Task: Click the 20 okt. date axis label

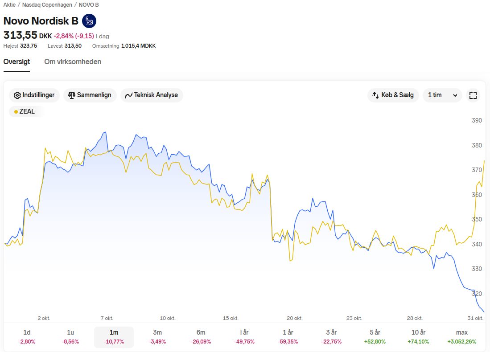Action: click(x=295, y=318)
